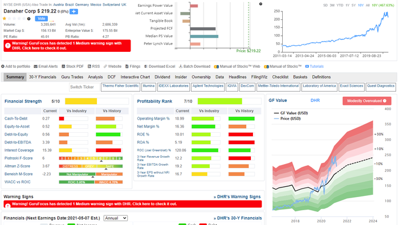This screenshot has height=225, width=399.
Task: Click the blue plus button next to price
Action: (x=74, y=11)
